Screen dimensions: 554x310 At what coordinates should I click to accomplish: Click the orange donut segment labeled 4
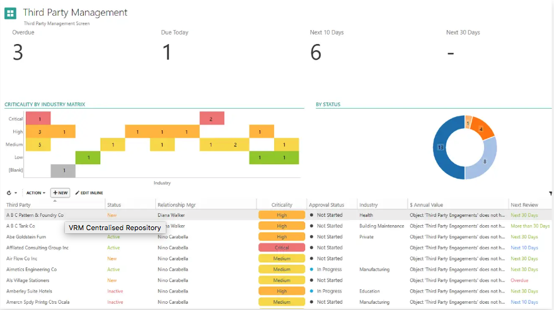tap(483, 128)
